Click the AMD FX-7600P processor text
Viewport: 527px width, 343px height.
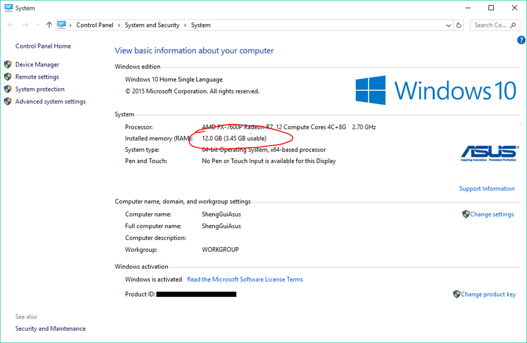coord(274,127)
